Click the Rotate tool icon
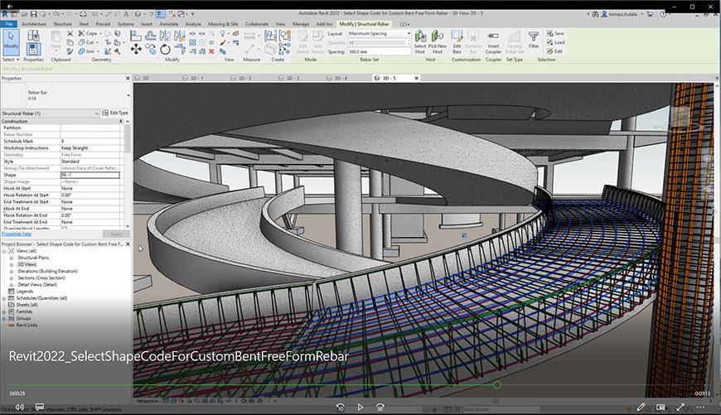 click(165, 49)
